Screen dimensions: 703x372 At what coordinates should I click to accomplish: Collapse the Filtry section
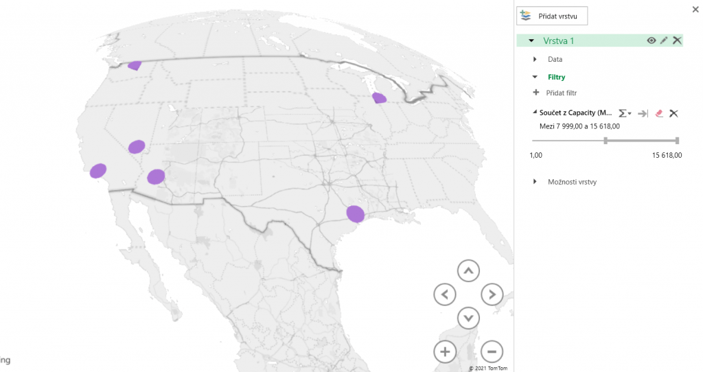click(535, 78)
